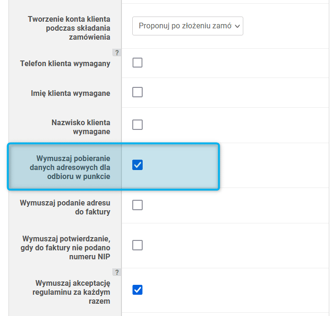Image resolution: width=334 pixels, height=316 pixels.
Task: Check the Nazwisko klienta wymagane box
Action: [137, 125]
